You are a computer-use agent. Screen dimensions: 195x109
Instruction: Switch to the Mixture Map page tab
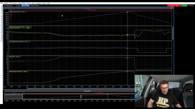35,5
